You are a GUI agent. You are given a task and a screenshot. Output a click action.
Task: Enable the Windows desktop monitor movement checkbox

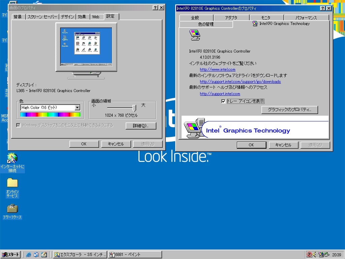(x=18, y=125)
